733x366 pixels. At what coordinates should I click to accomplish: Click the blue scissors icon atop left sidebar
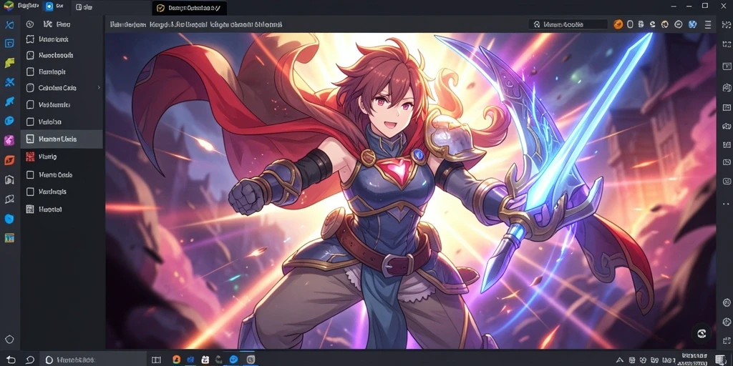click(x=9, y=25)
